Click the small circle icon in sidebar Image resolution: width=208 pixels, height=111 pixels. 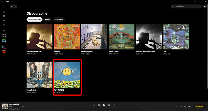click(x=4, y=31)
